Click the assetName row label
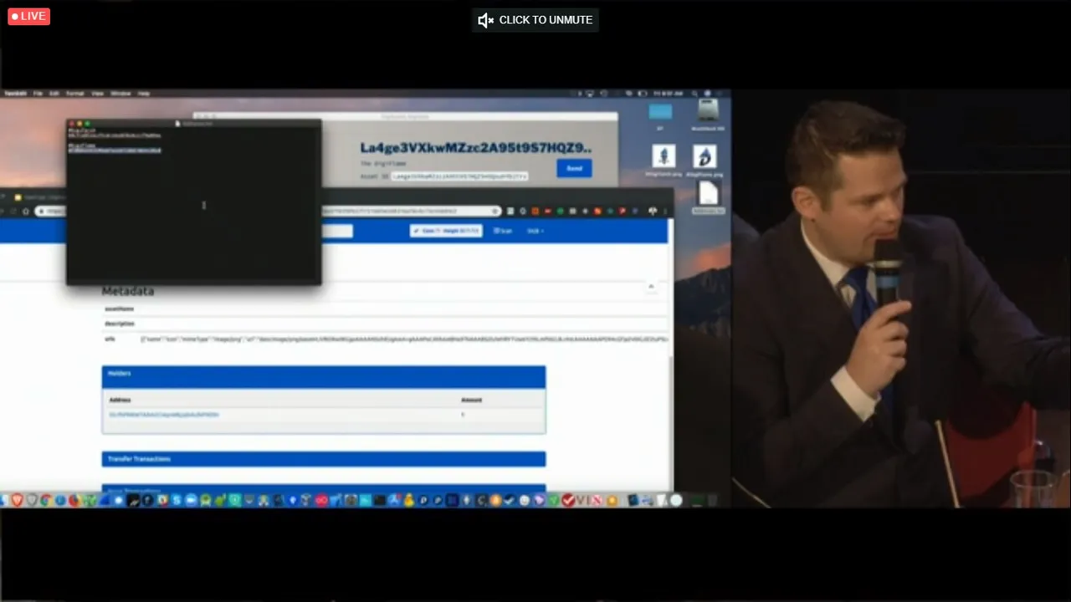The width and height of the screenshot is (1071, 602). pos(119,309)
